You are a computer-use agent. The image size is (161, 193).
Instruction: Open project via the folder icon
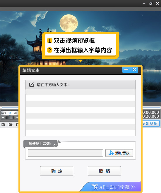coord(11,125)
